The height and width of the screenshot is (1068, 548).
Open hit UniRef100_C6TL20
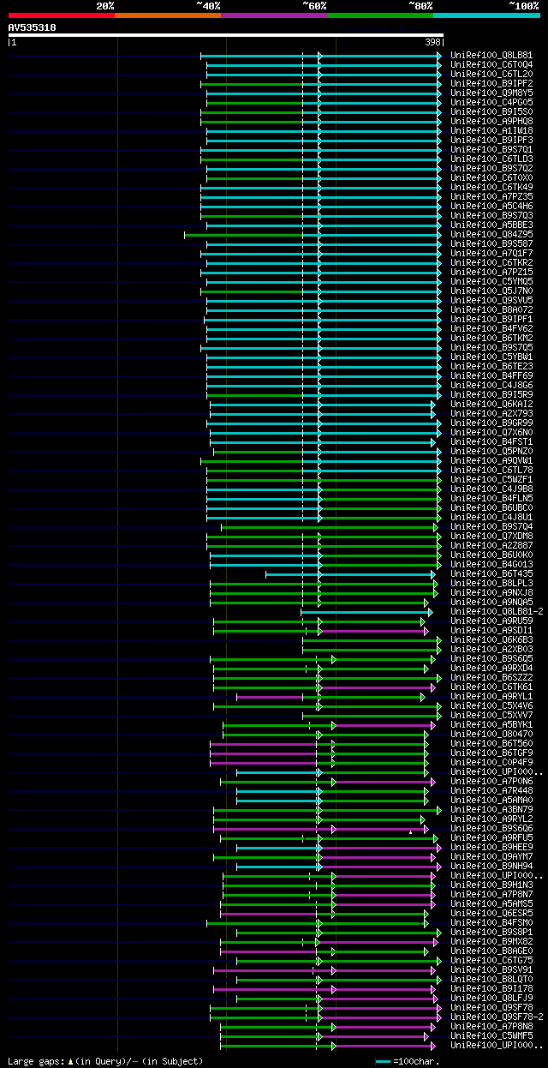tap(491, 74)
